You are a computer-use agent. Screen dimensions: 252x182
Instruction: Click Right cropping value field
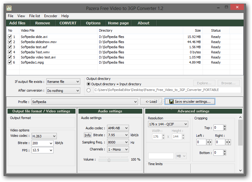coord(220,142)
